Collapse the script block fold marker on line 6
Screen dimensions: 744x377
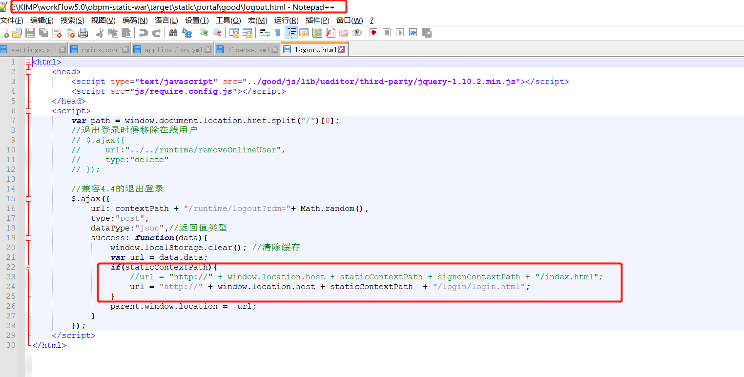(28, 111)
